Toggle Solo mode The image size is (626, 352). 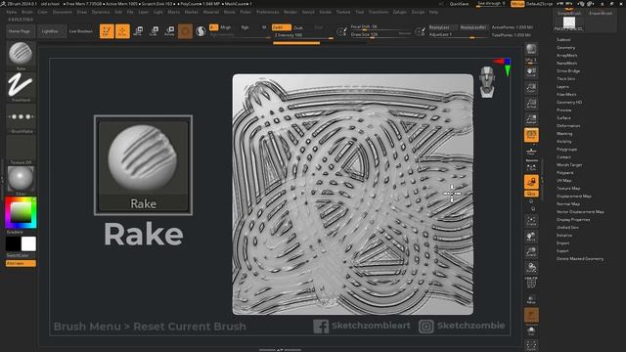coord(531,330)
